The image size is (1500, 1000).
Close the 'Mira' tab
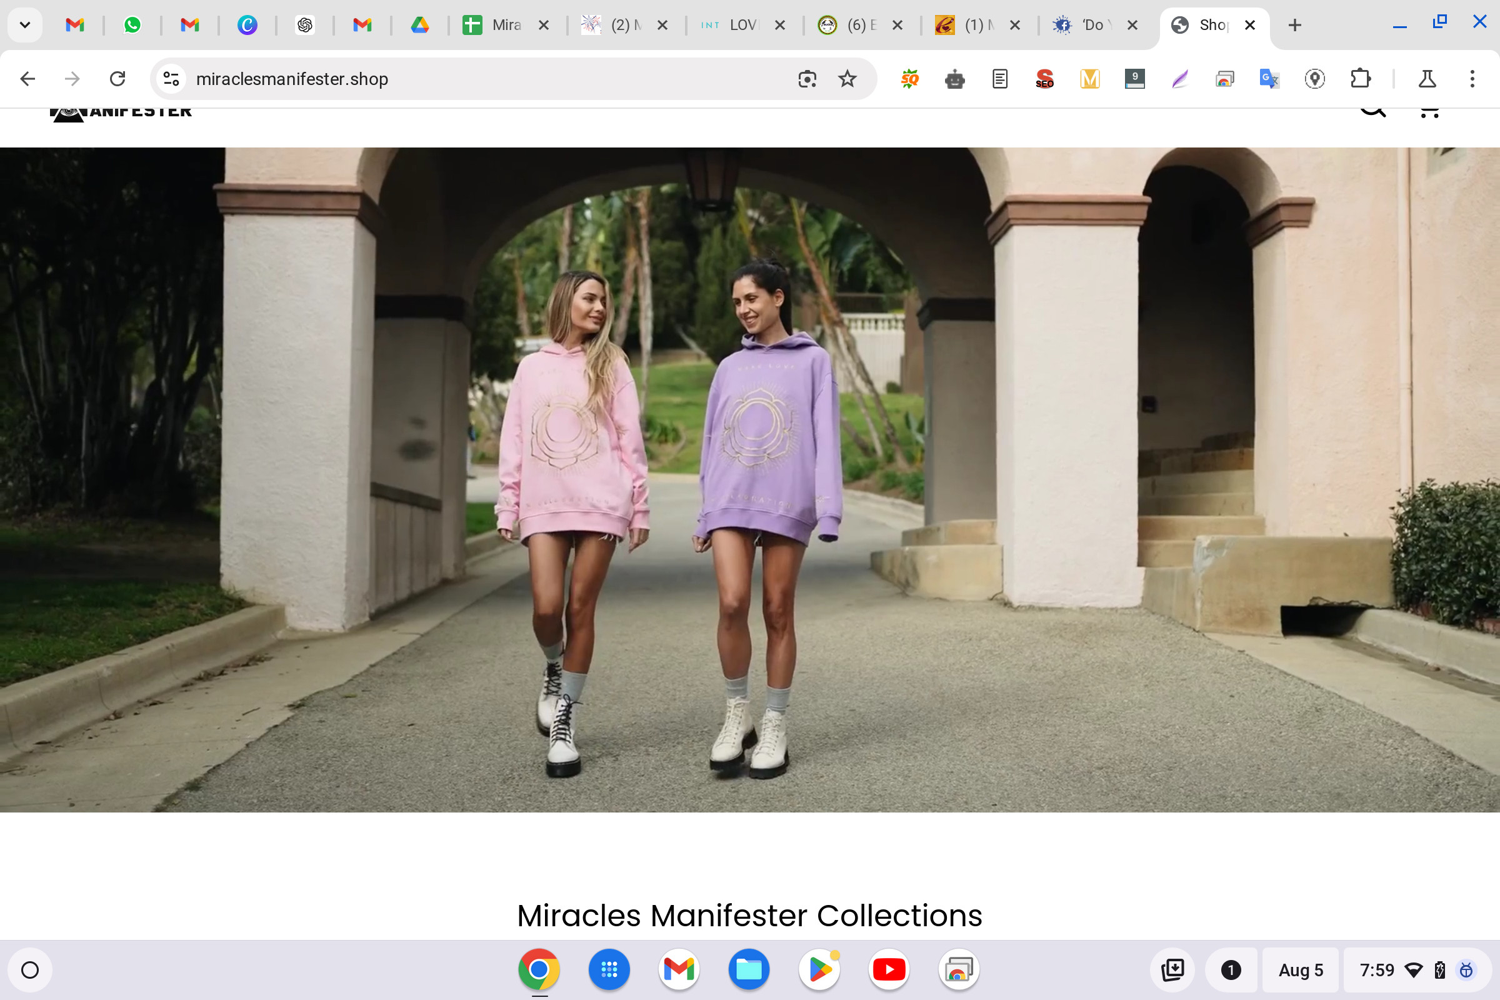(x=544, y=25)
